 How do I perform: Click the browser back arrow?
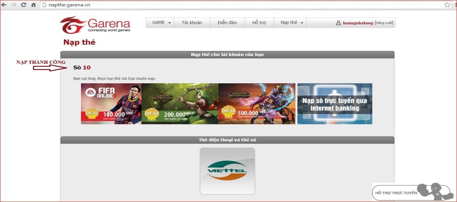(4, 4)
